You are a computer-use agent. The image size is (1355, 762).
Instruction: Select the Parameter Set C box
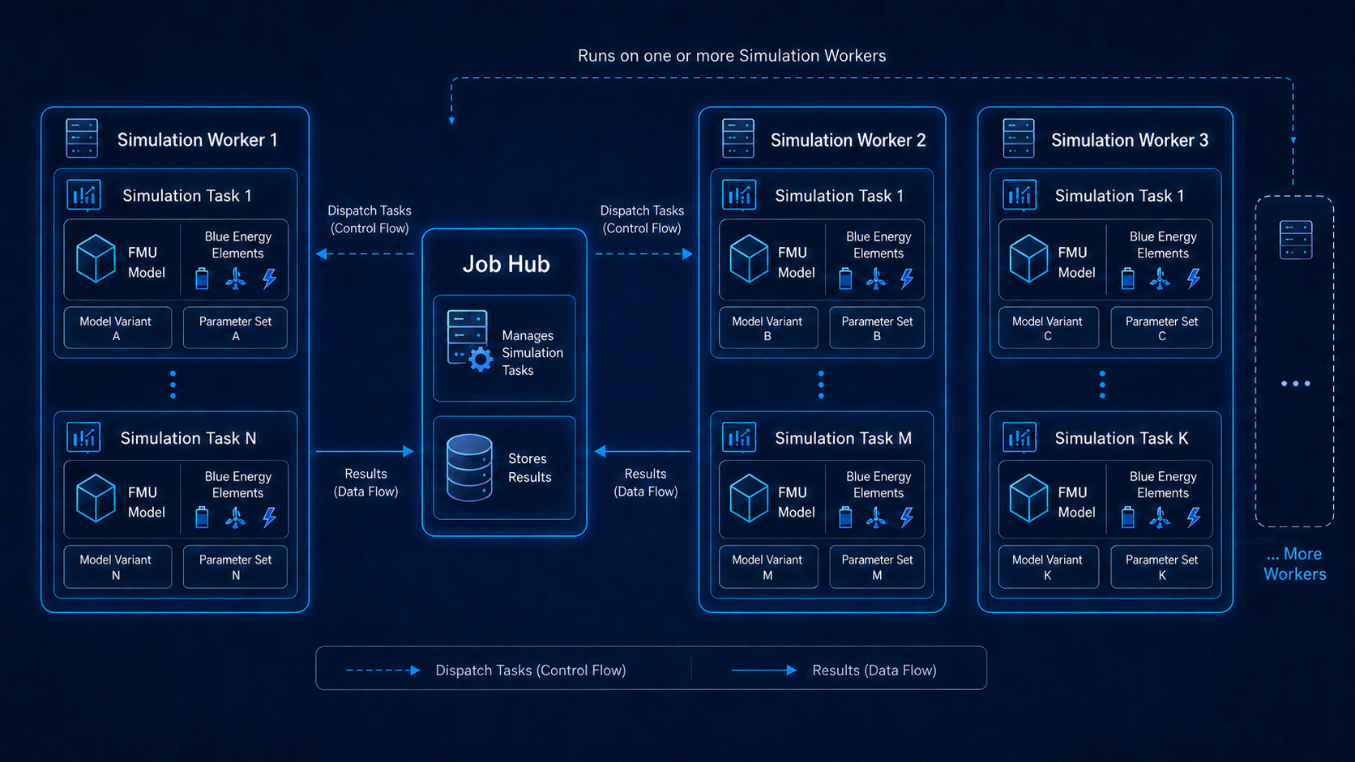pyautogui.click(x=1161, y=328)
